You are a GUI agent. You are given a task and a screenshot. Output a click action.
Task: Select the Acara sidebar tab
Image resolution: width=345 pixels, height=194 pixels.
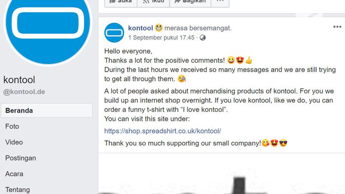(x=14, y=174)
